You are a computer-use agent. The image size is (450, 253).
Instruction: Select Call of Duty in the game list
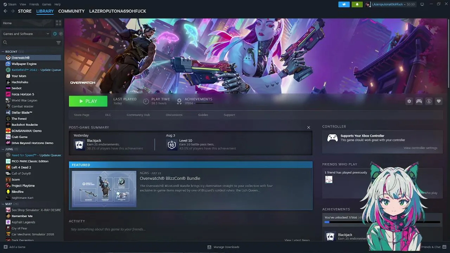pyautogui.click(x=31, y=174)
